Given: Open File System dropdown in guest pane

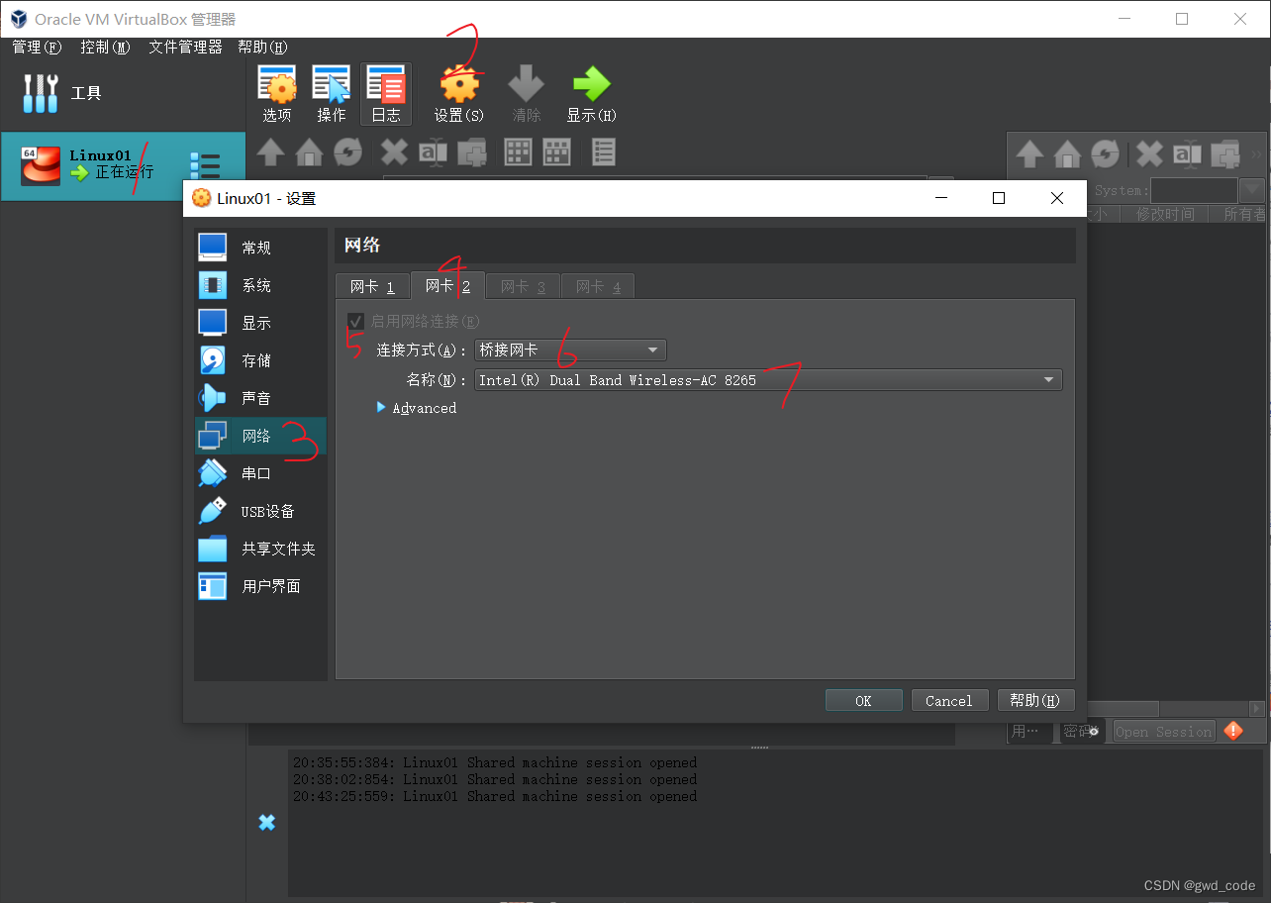Looking at the screenshot, I should [1253, 190].
